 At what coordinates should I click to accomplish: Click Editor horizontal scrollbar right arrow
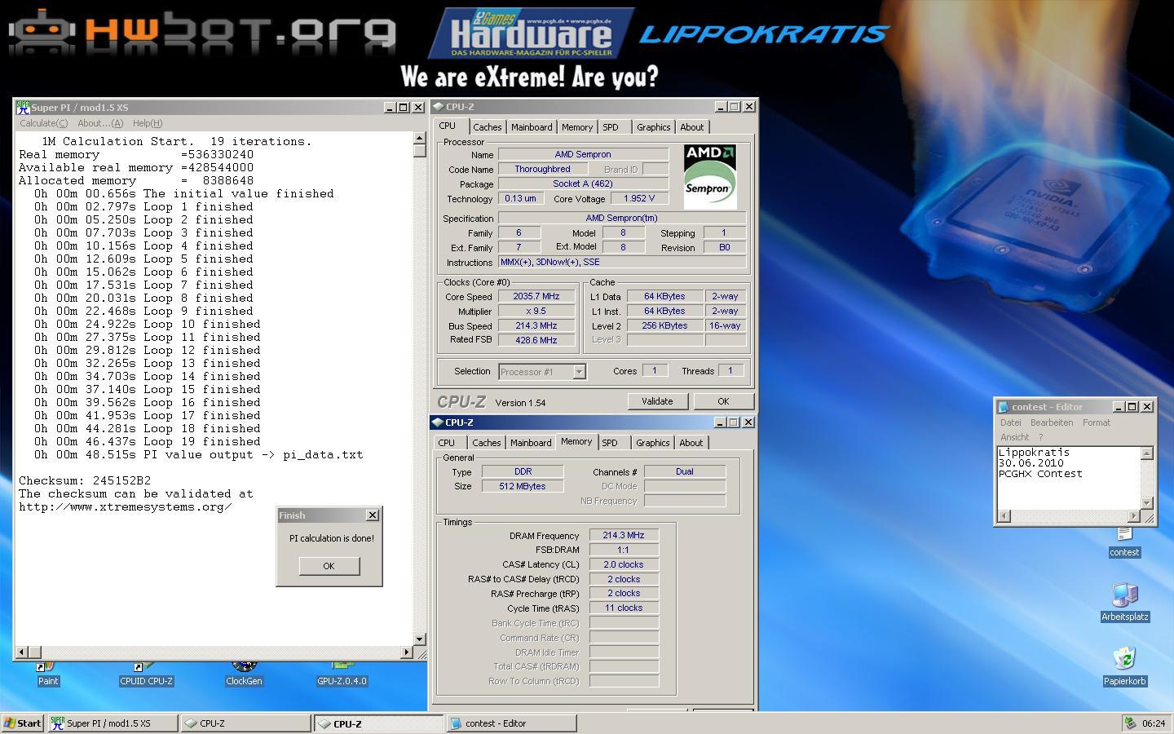coord(1133,516)
